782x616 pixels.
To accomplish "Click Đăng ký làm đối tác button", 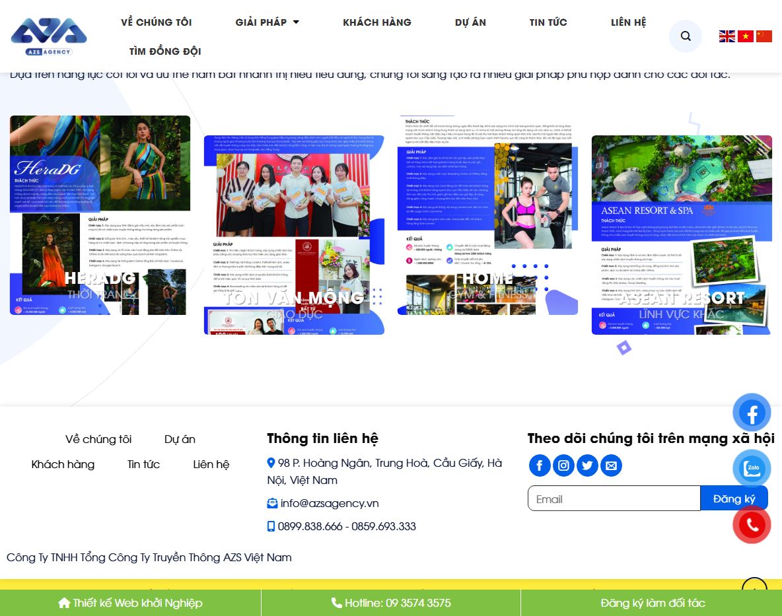I will (x=652, y=603).
